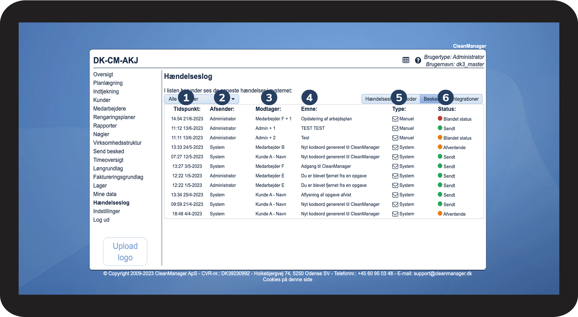
Task: Click orange Afventende dot for Medarbejder B row
Action: (x=440, y=147)
